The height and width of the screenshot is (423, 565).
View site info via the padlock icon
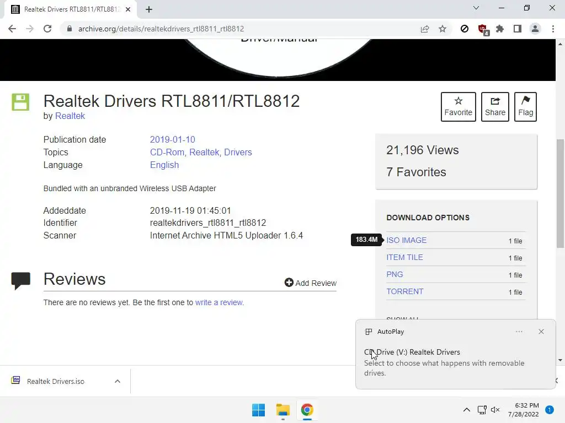click(69, 29)
